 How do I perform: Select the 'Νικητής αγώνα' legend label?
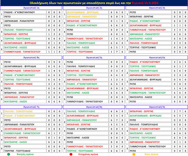click(25, 154)
